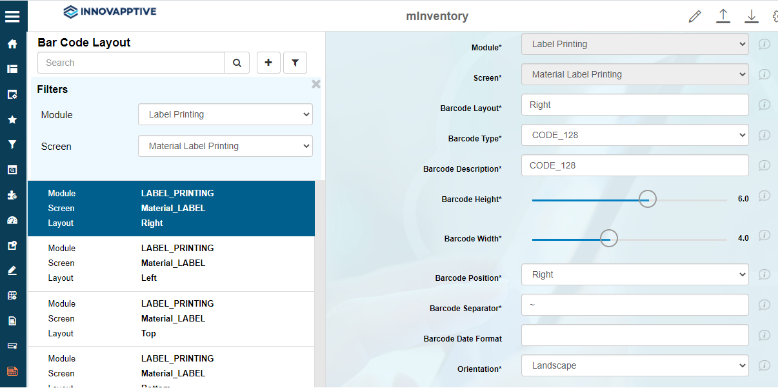
Task: Add new bar code layout with plus button
Action: click(x=268, y=63)
